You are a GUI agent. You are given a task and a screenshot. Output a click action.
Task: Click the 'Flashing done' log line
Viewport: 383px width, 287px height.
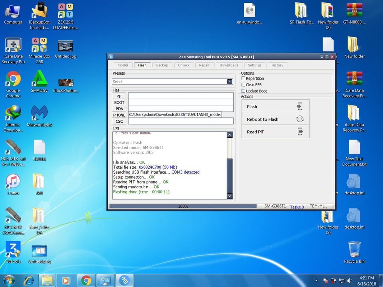[x=141, y=192]
